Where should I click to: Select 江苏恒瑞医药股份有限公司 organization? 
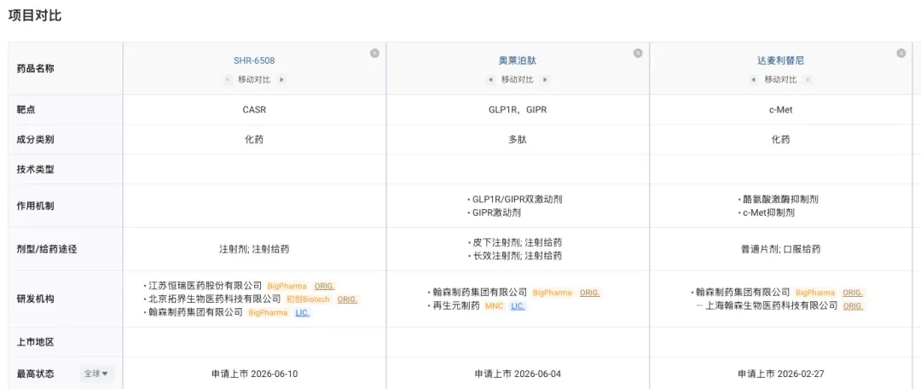pyautogui.click(x=205, y=286)
